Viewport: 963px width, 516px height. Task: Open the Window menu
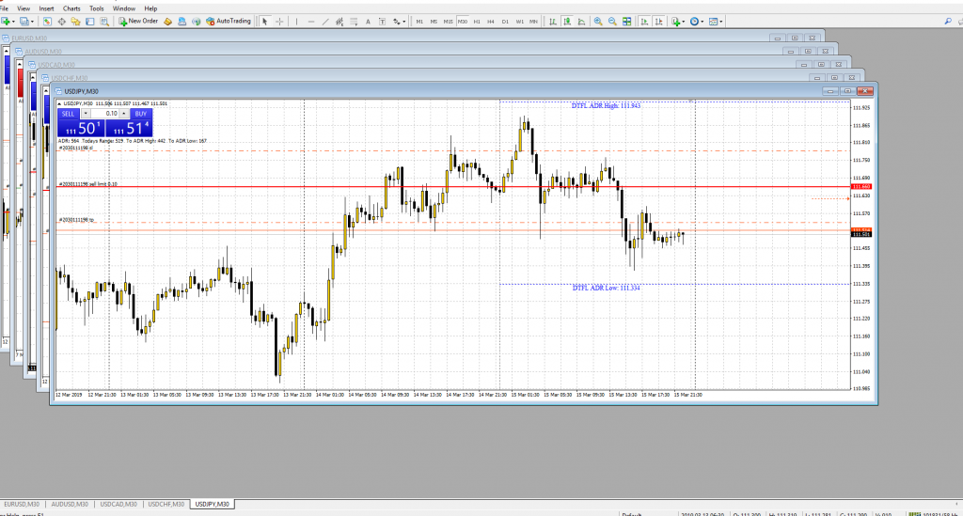(x=124, y=8)
